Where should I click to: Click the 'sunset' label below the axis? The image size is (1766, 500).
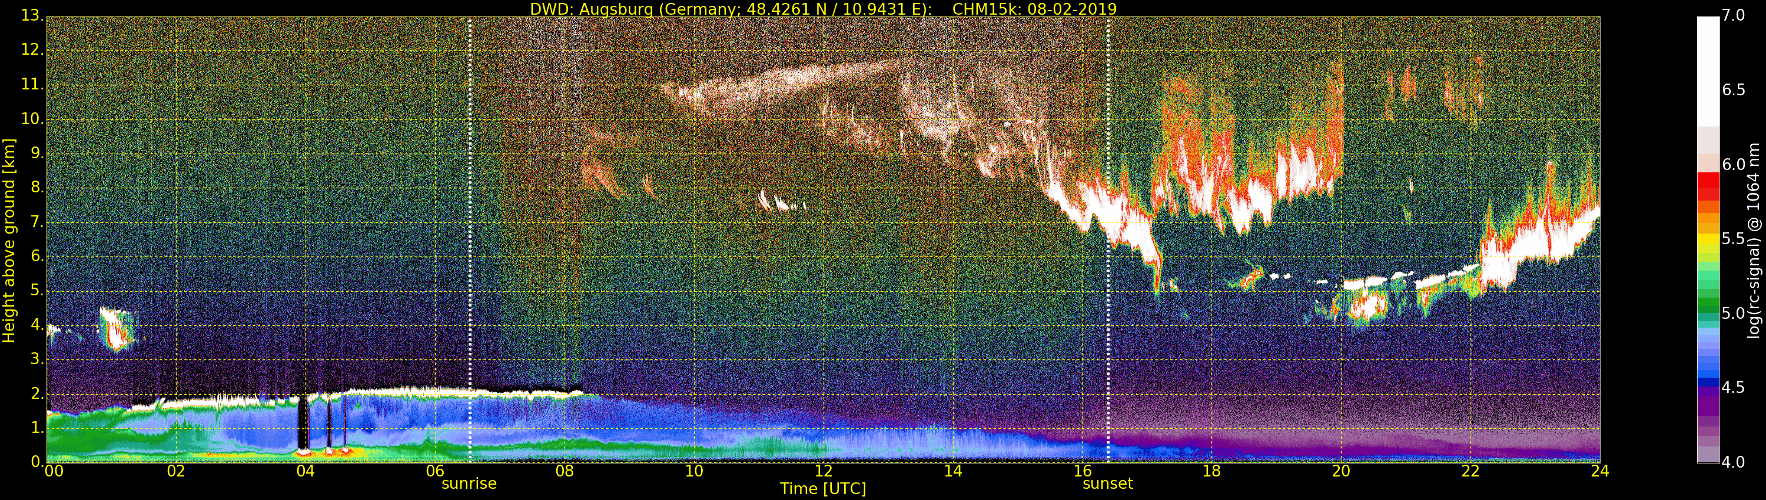[1107, 484]
